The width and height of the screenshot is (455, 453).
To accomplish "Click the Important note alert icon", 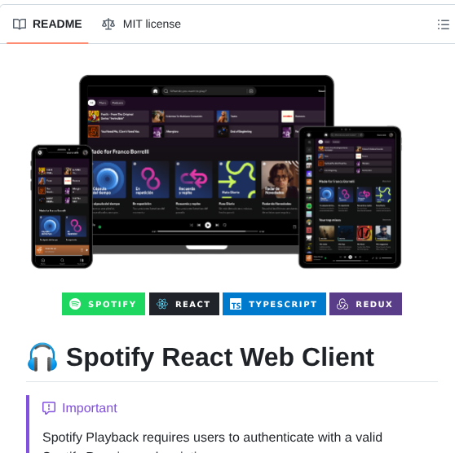I will pyautogui.click(x=49, y=408).
